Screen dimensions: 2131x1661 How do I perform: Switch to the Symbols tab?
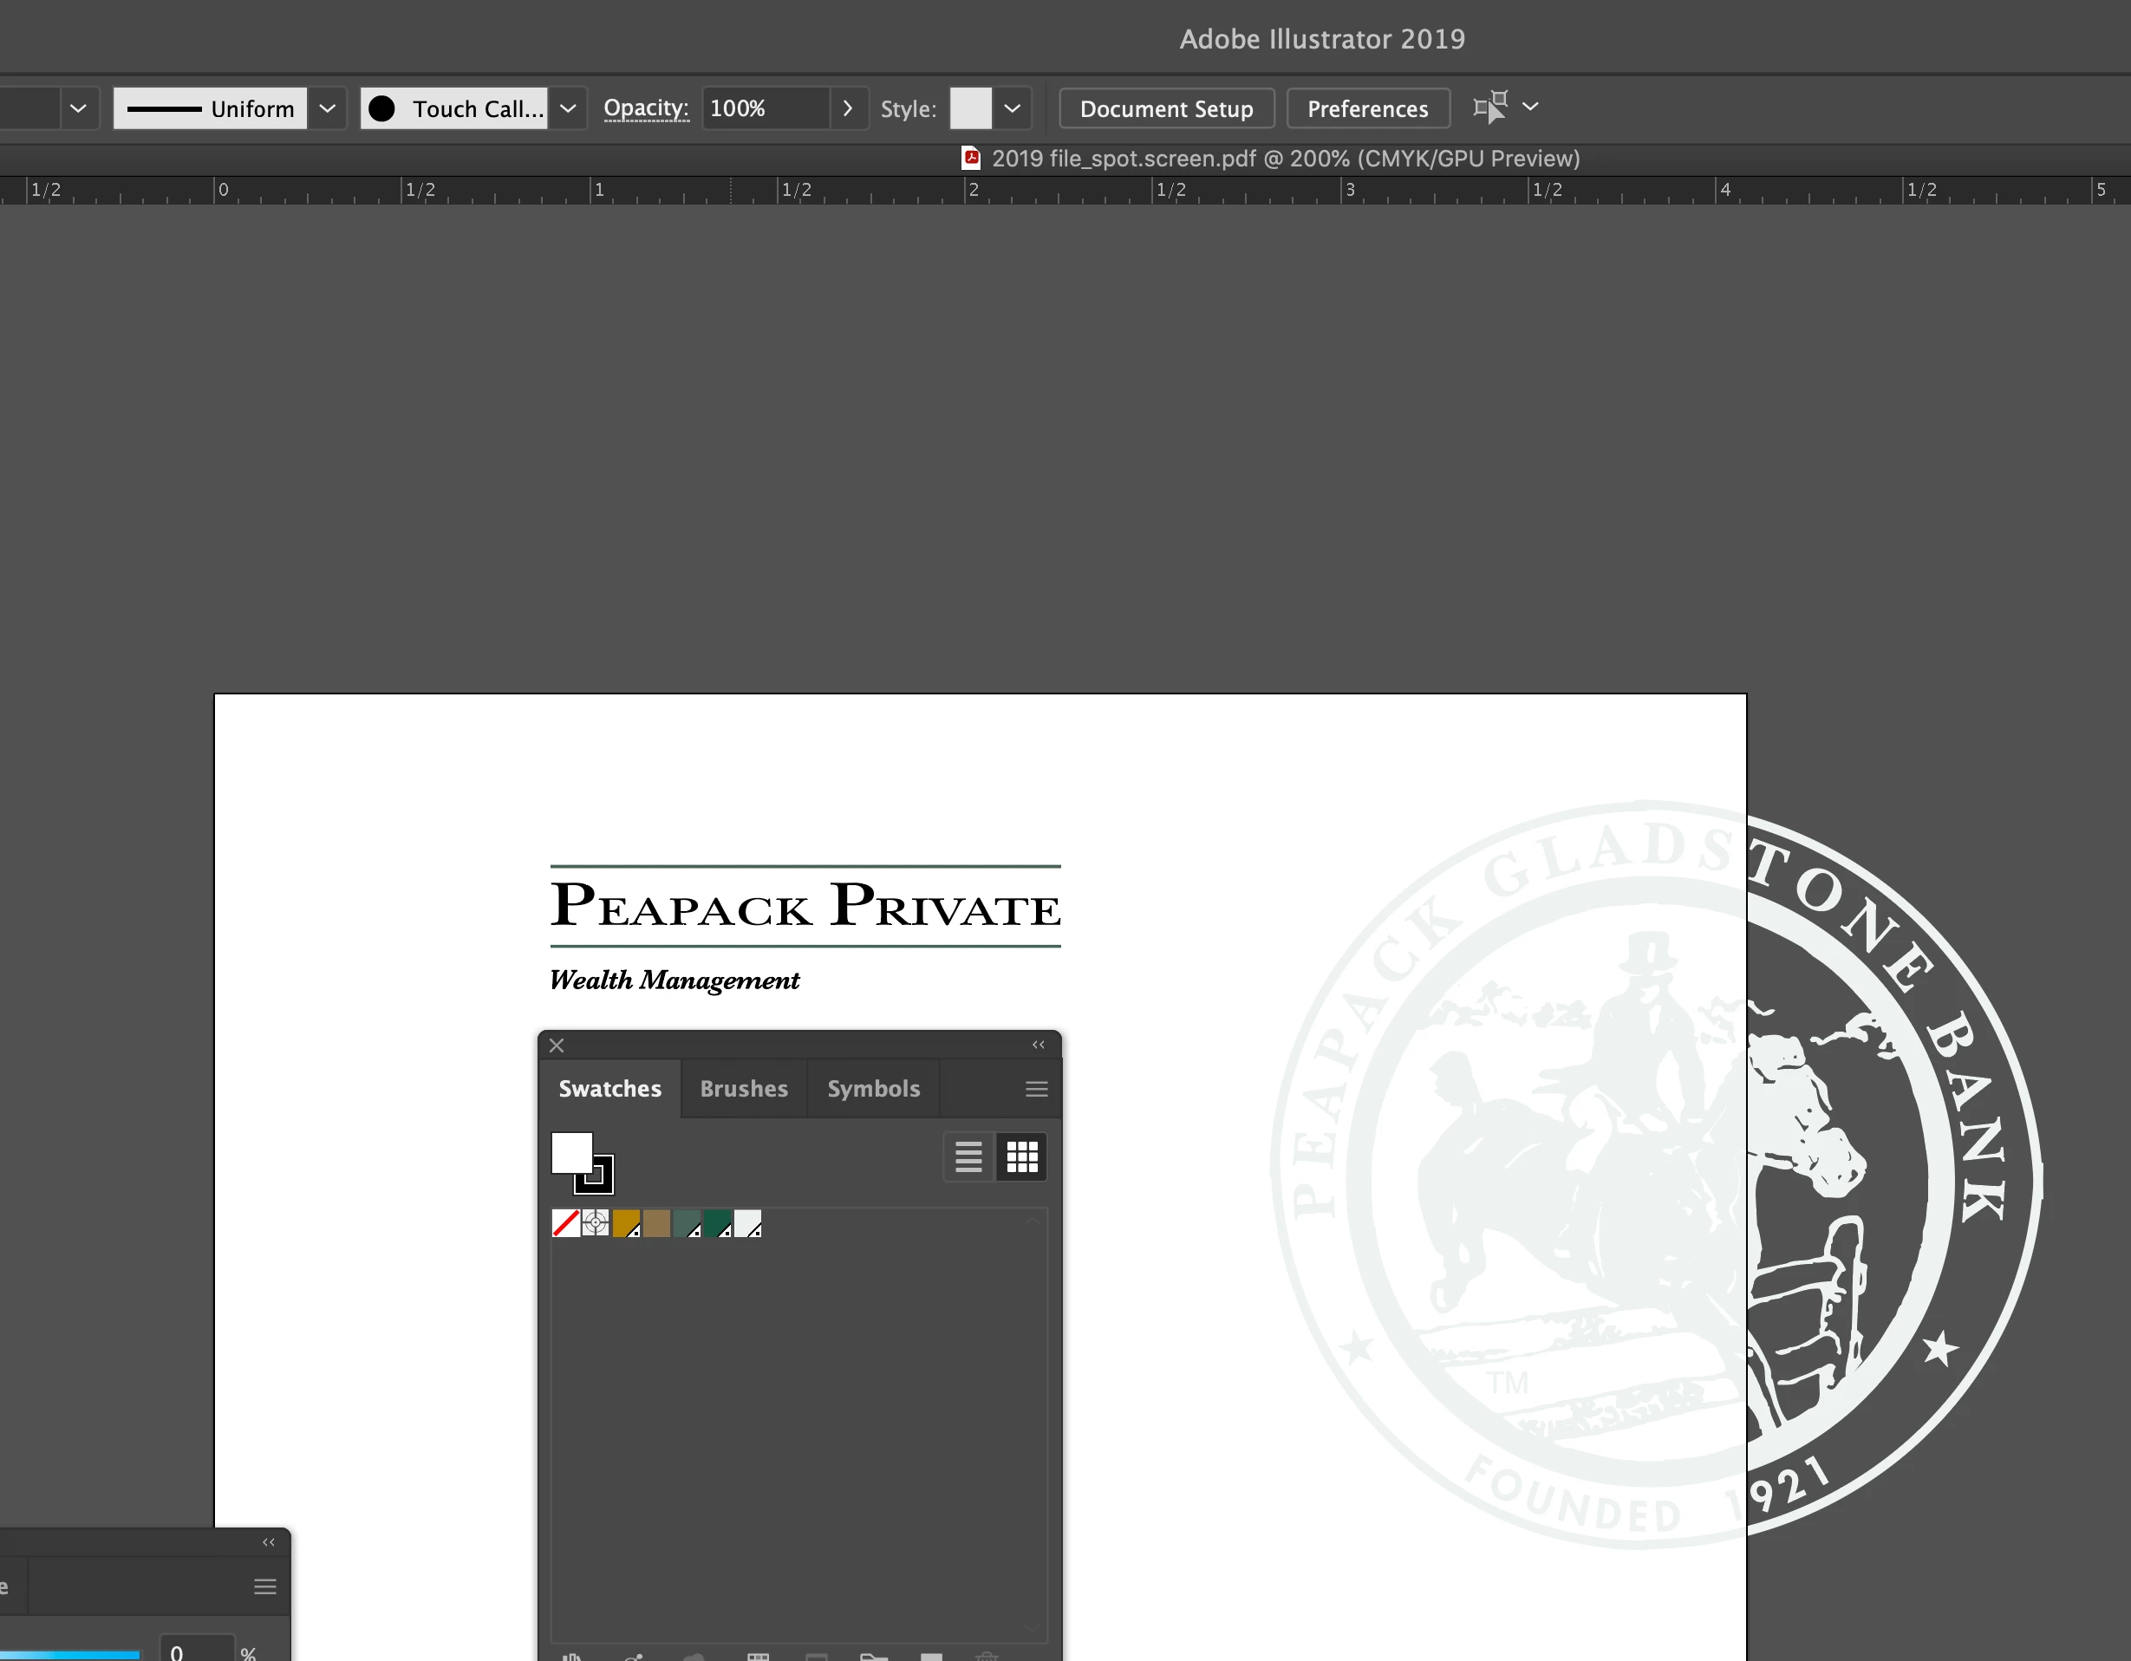coord(873,1089)
